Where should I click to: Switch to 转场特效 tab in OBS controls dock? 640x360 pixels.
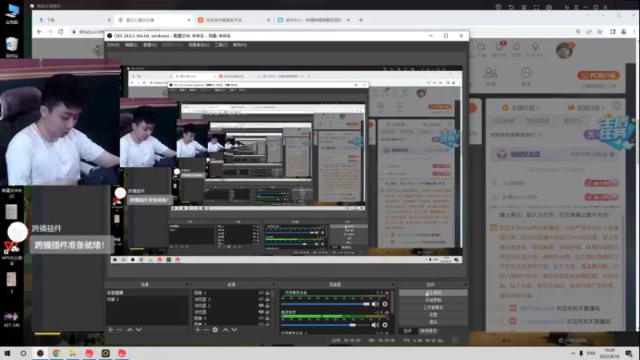pyautogui.click(x=428, y=330)
